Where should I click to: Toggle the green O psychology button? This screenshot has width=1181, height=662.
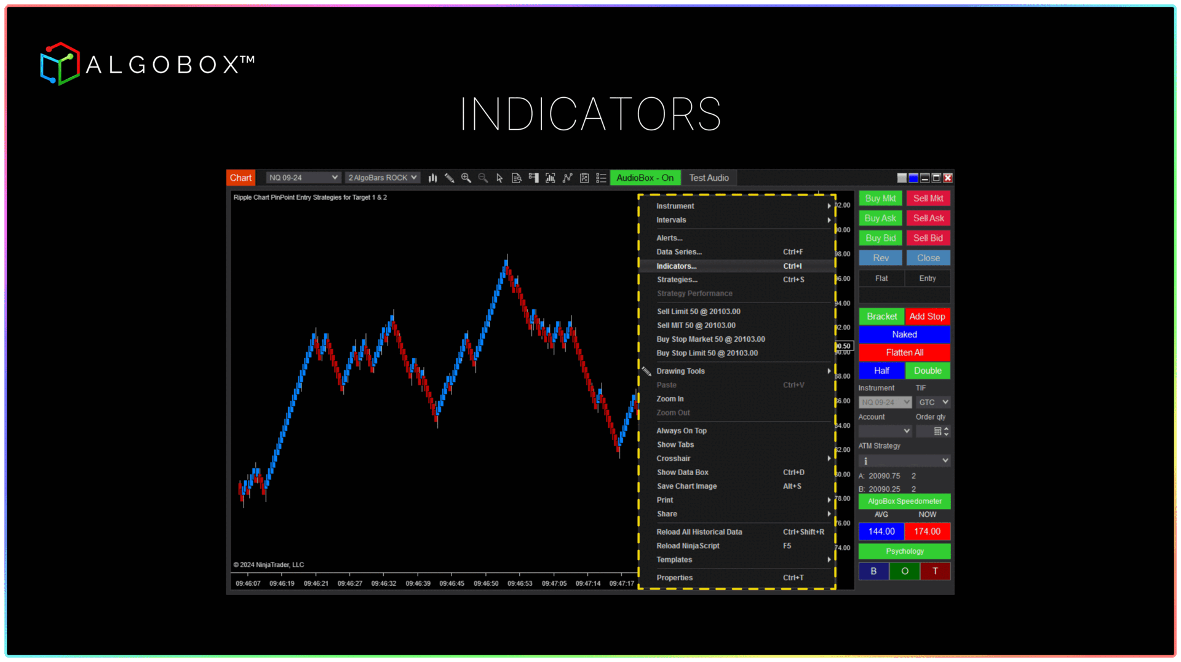click(x=904, y=571)
